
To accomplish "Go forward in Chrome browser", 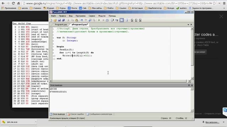I will (x=8, y=3).
